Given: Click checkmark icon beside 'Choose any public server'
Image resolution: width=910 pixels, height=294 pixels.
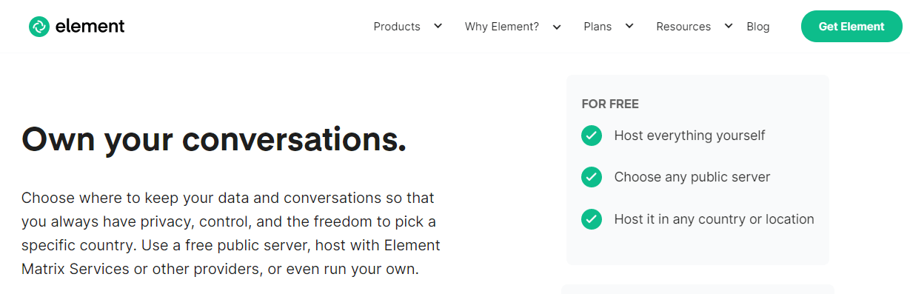Looking at the screenshot, I should click(592, 178).
